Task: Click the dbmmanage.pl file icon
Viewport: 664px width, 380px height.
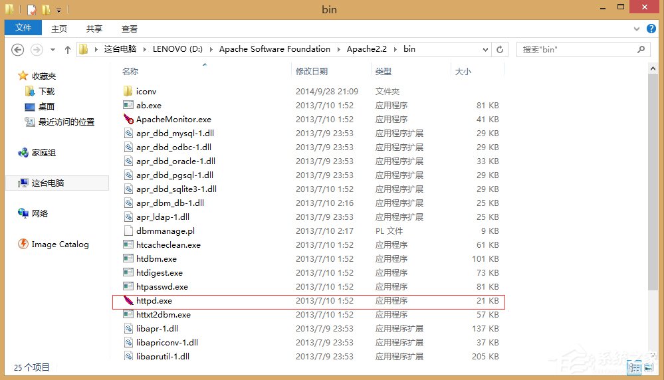Action: tap(128, 231)
